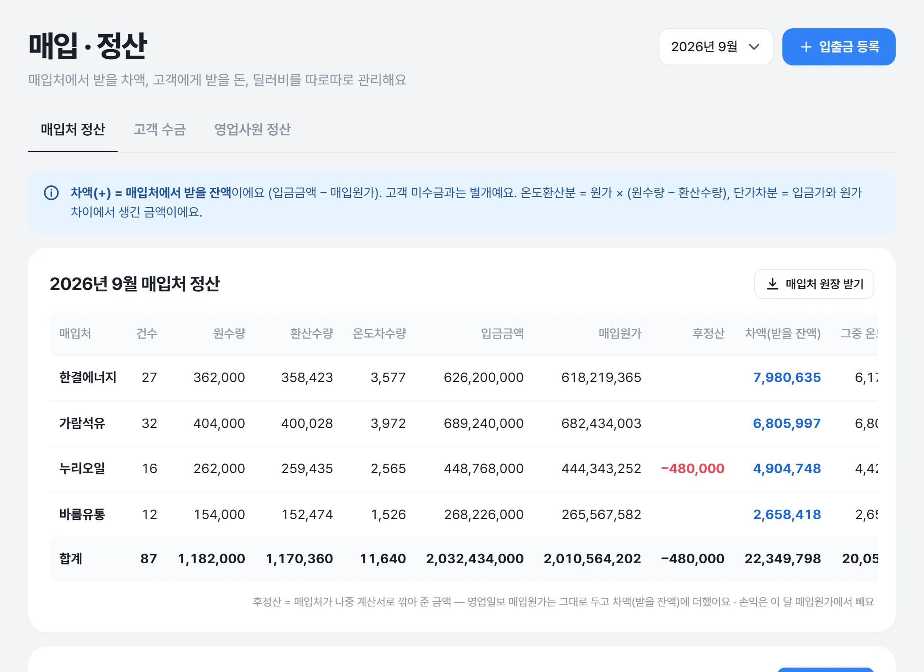Click the 682,434,003 매입원가 for 가람석유
Image resolution: width=924 pixels, height=672 pixels.
pyautogui.click(x=601, y=424)
